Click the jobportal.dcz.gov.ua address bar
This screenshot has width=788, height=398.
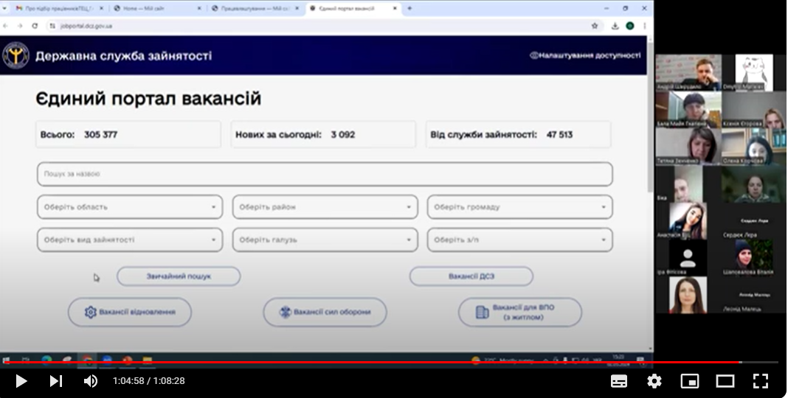click(322, 26)
